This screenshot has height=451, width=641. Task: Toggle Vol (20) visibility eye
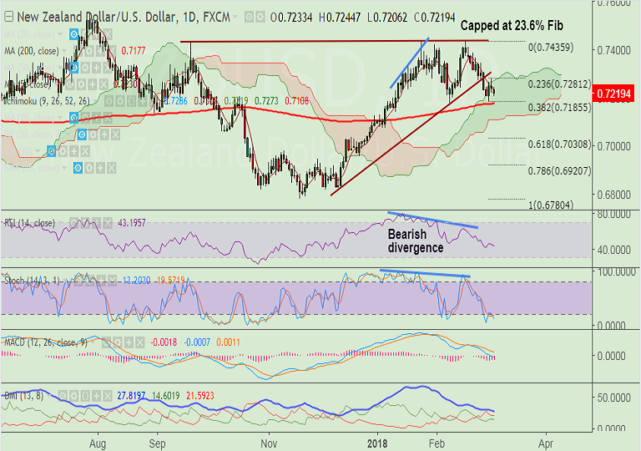click(x=51, y=151)
